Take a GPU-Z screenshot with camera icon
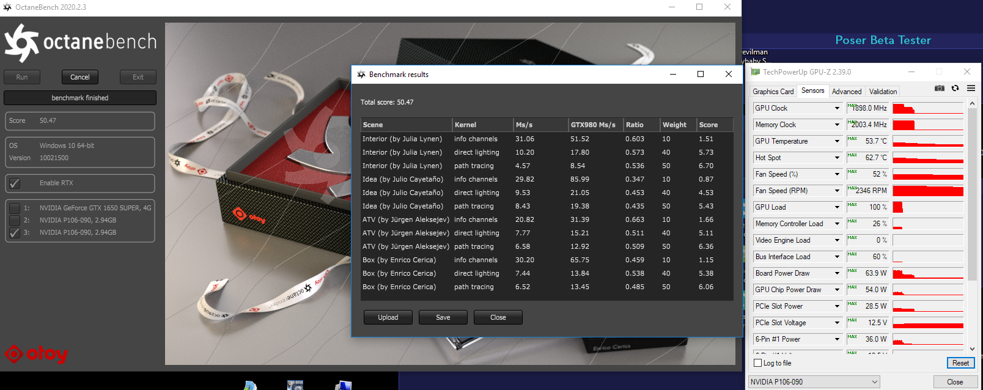The width and height of the screenshot is (983, 390). tap(940, 89)
